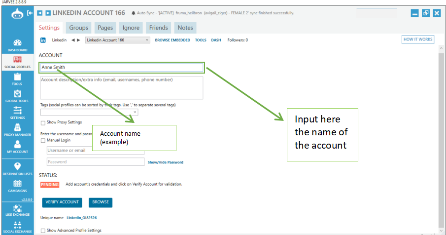Click the scrollbar up arrow

[441, 48]
